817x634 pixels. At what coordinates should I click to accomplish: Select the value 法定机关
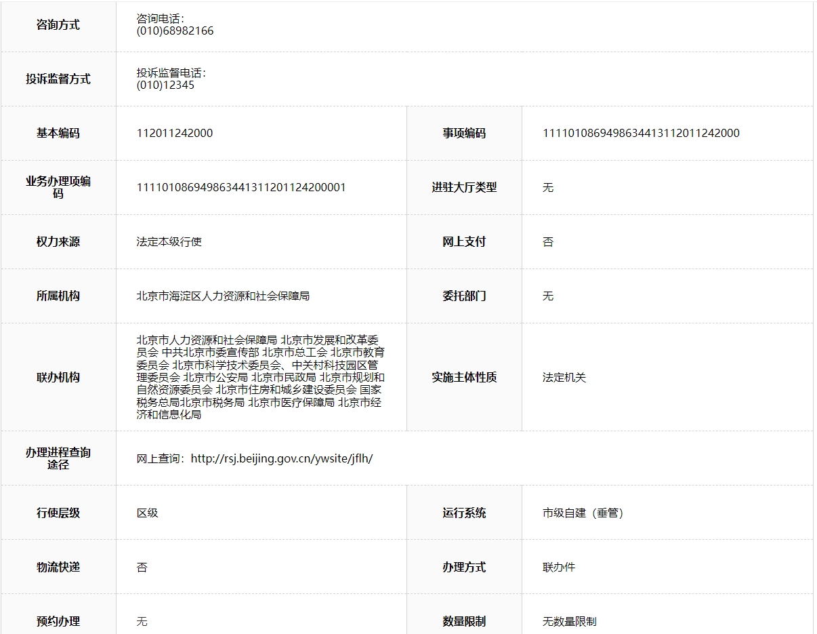(x=564, y=378)
